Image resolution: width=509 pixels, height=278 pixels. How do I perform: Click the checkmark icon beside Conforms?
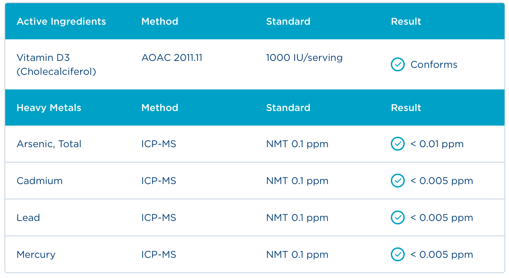pyautogui.click(x=397, y=65)
